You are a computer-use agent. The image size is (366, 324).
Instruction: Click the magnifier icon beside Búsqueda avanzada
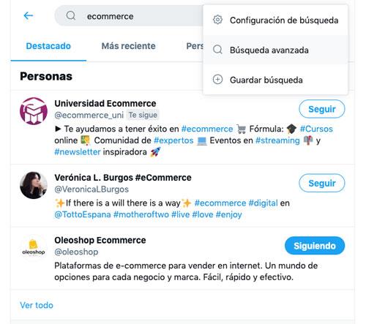(217, 50)
